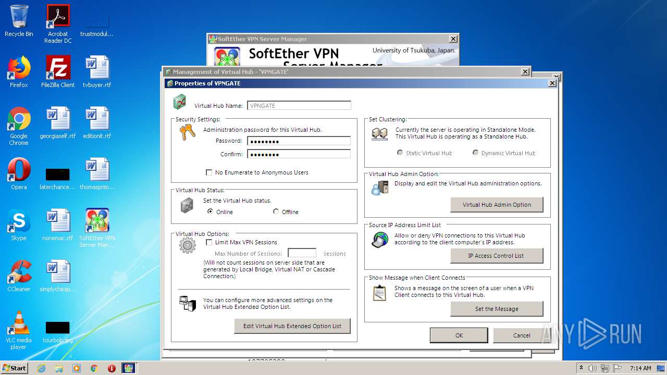
Task: Click the servers icon beside extended options text
Action: point(188,303)
